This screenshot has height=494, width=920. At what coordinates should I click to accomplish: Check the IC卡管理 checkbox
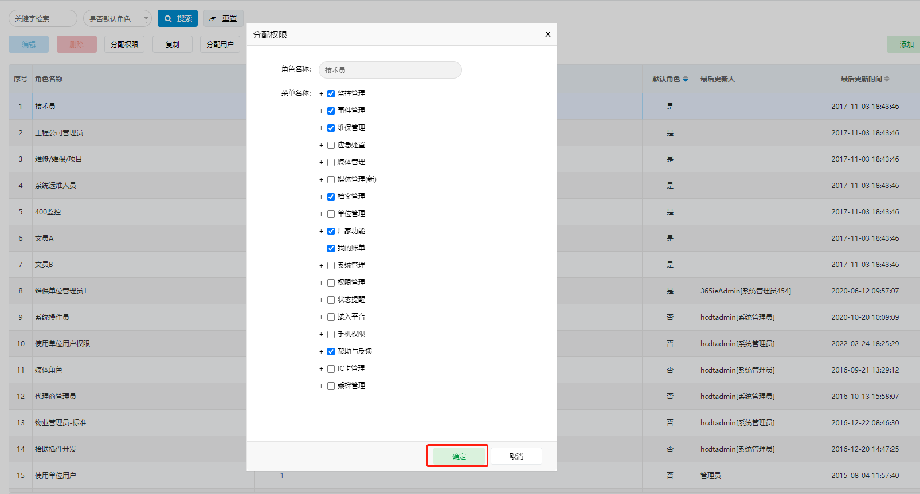(331, 368)
